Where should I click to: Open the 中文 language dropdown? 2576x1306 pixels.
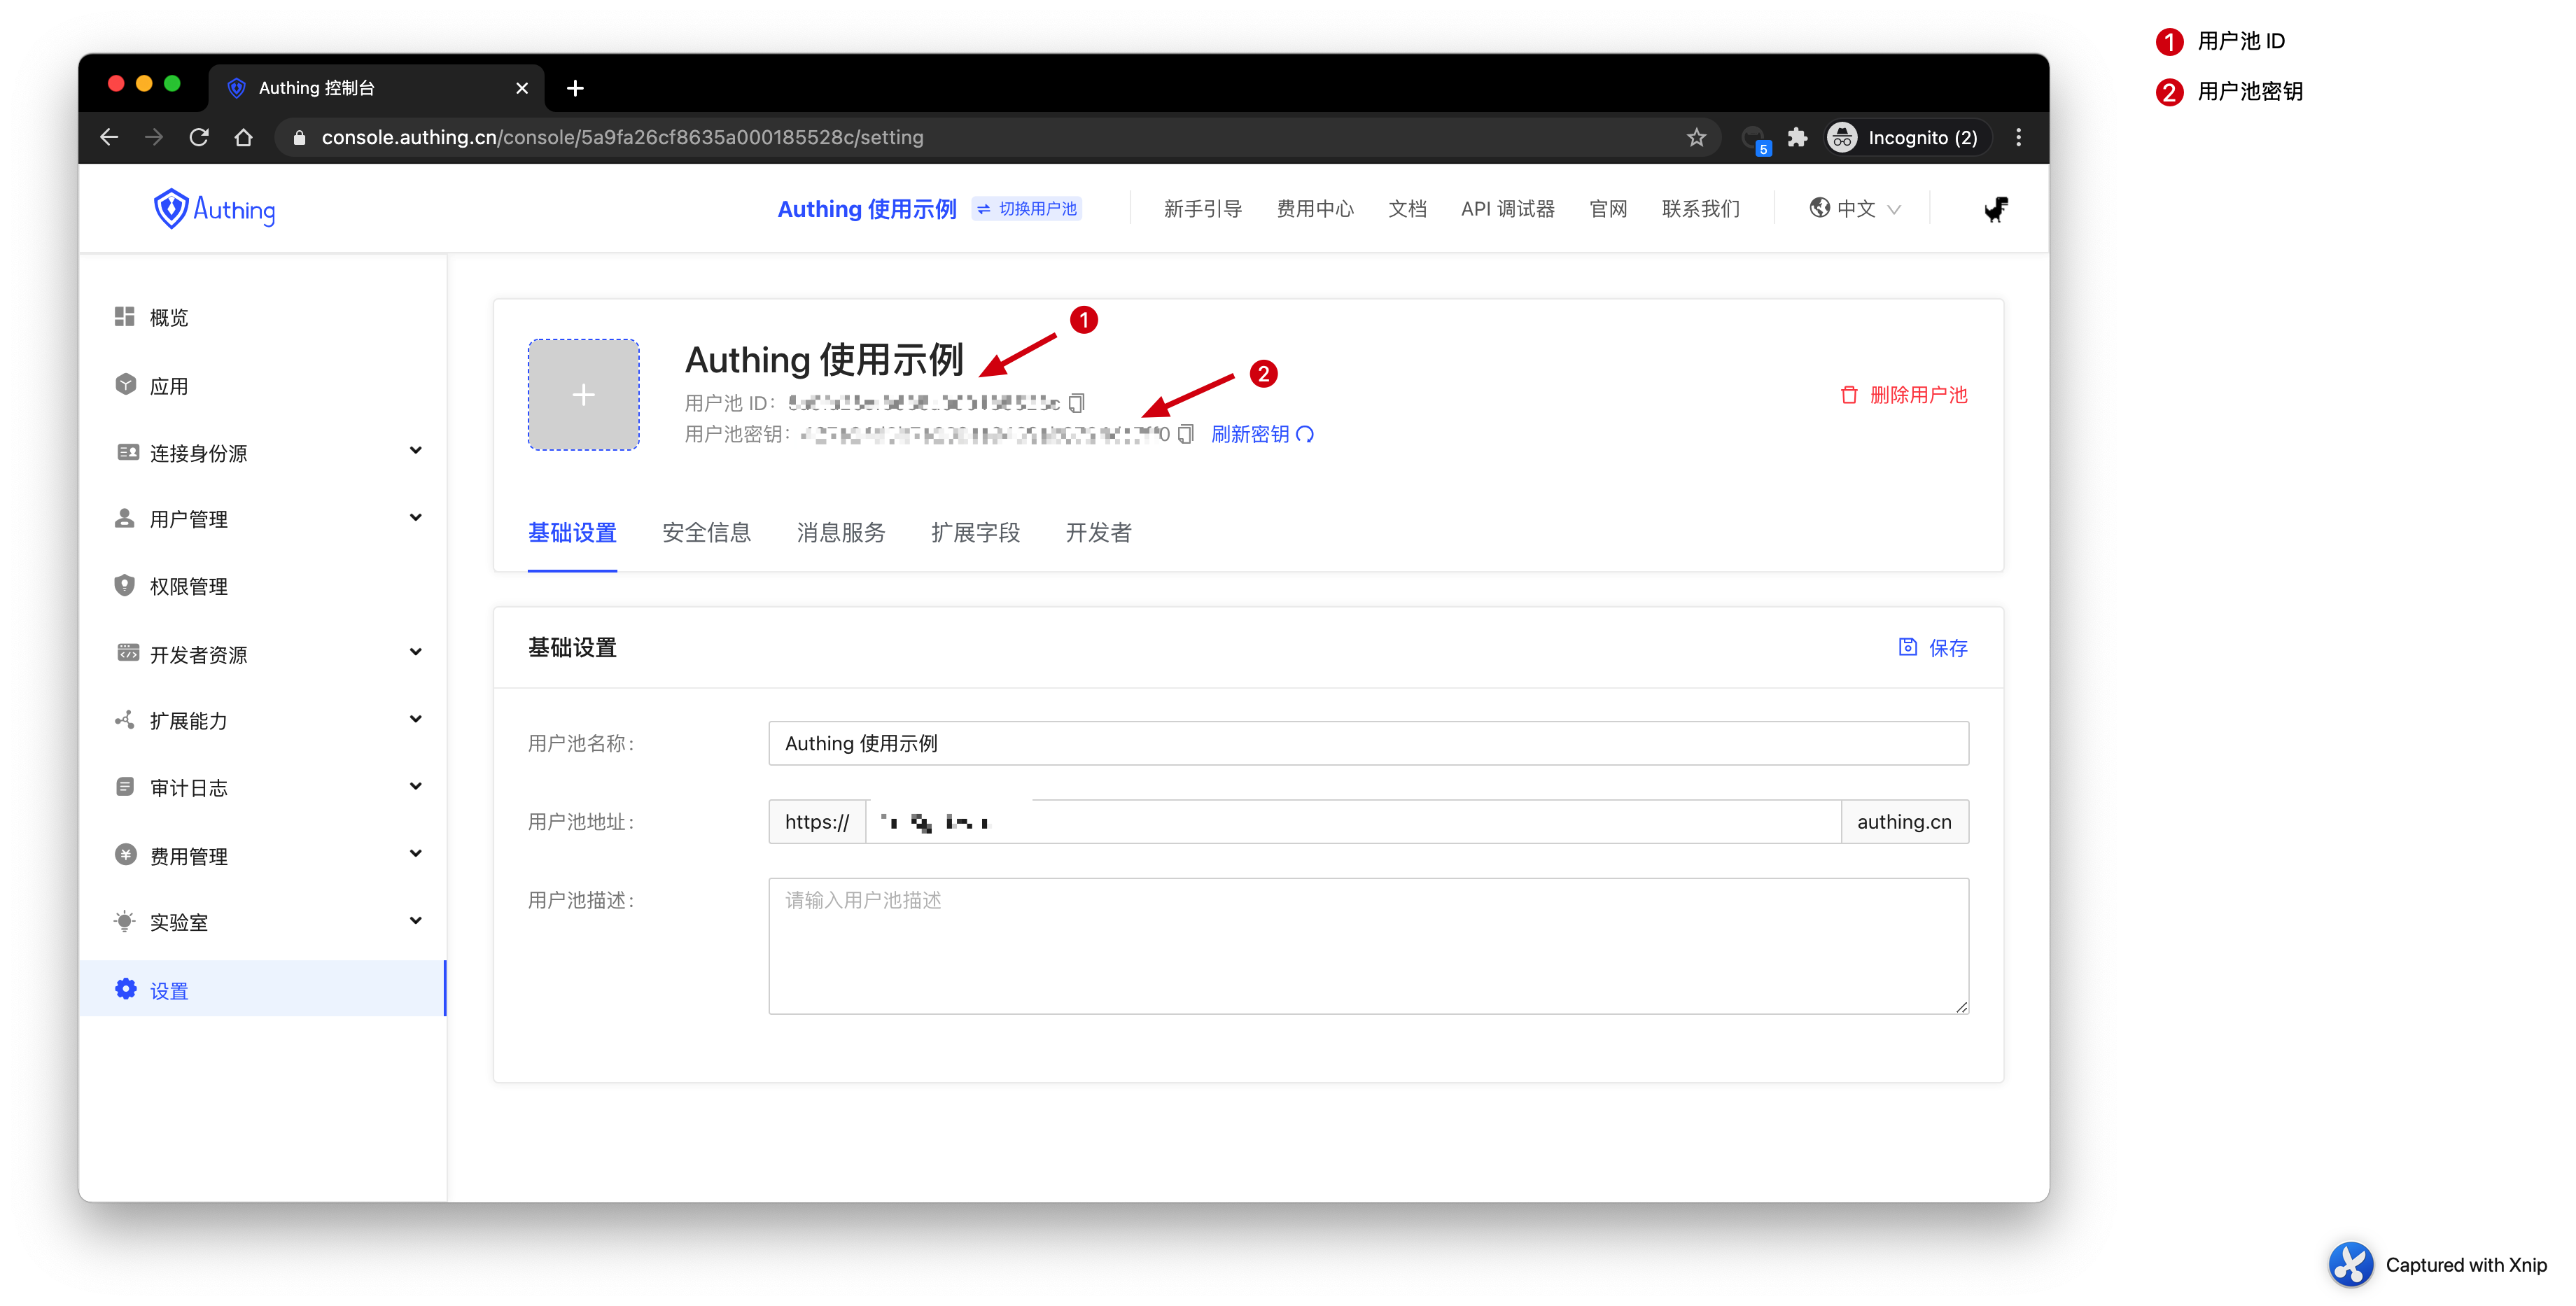point(1855,209)
